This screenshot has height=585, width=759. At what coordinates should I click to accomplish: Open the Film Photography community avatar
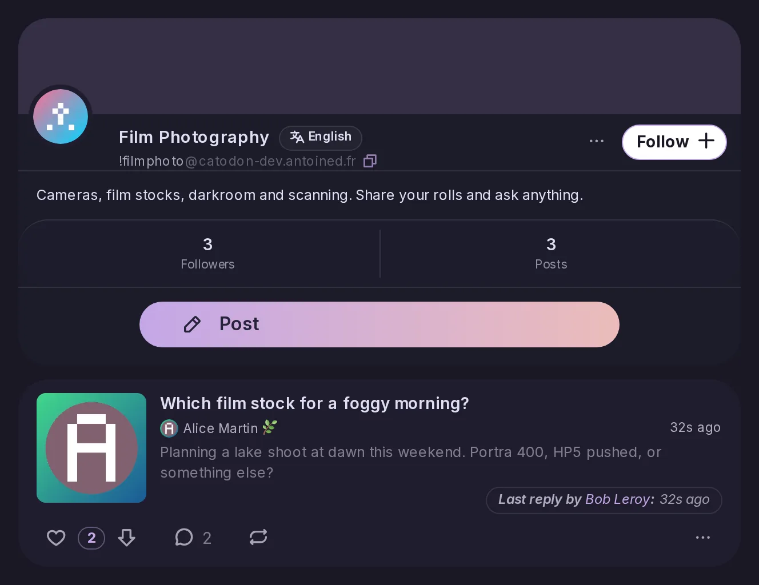pyautogui.click(x=61, y=117)
